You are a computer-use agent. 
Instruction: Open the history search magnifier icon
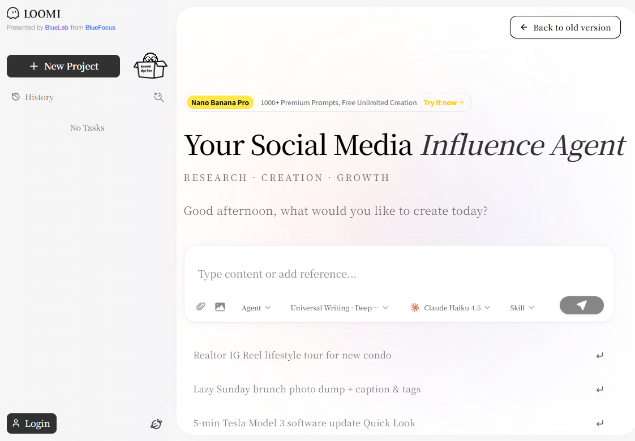coord(158,97)
